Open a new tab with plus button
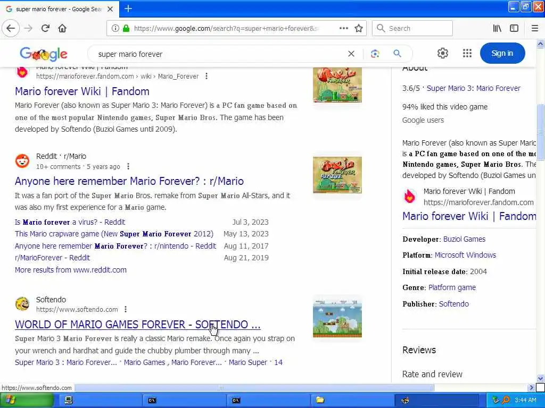This screenshot has width=545, height=408. (x=128, y=8)
